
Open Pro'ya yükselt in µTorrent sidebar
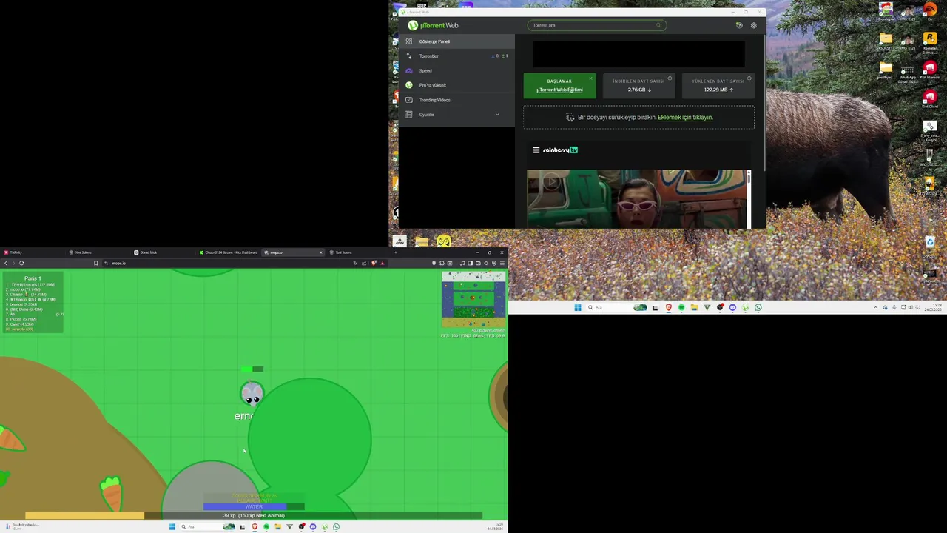456,85
